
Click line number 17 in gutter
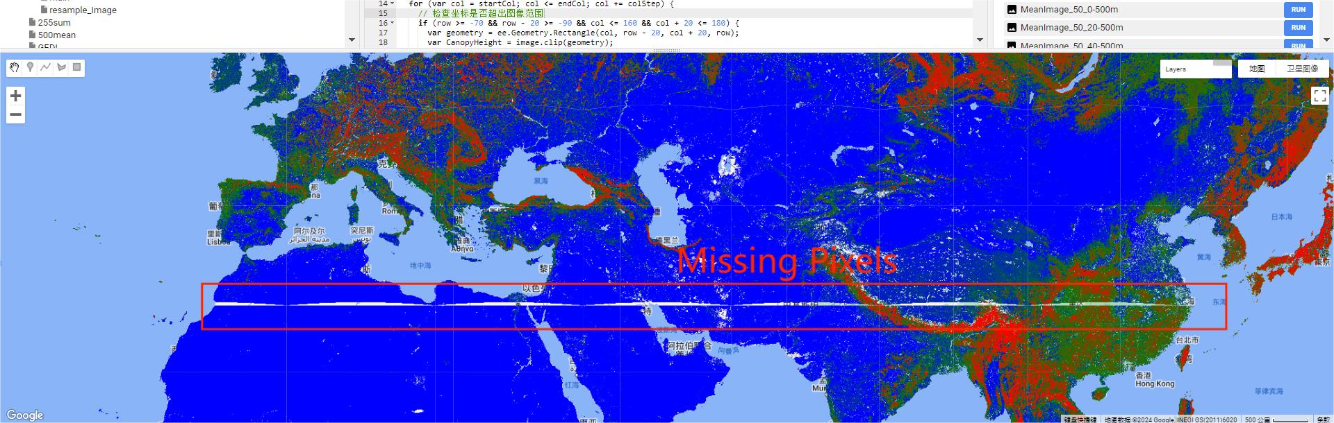(x=383, y=33)
